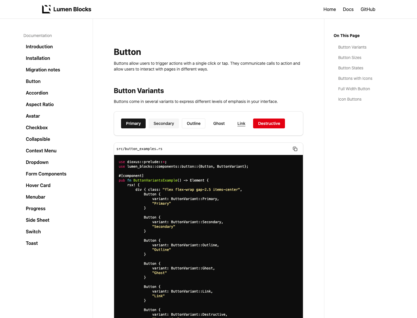Go to Introduction in sidebar

(x=39, y=47)
